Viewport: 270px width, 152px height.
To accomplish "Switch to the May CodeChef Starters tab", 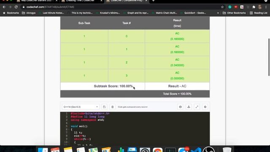I will coord(38,1).
